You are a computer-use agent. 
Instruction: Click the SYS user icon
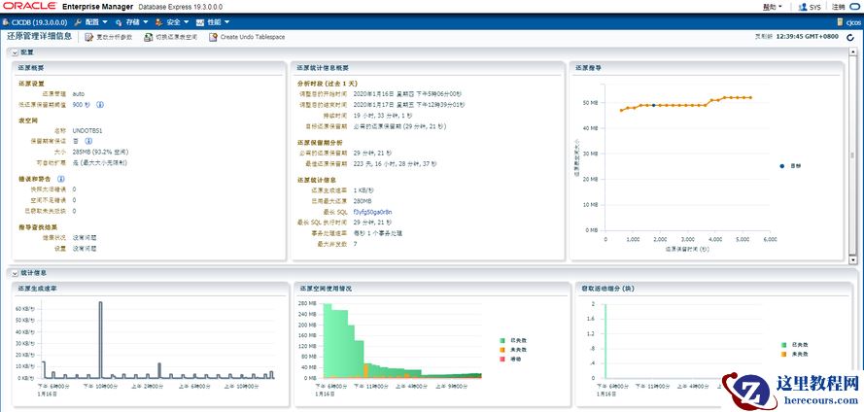tap(803, 7)
